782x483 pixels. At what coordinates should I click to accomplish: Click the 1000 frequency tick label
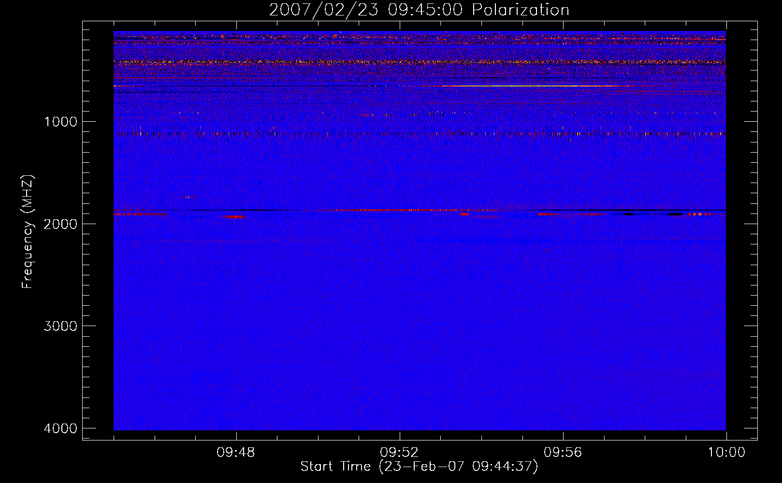point(60,122)
